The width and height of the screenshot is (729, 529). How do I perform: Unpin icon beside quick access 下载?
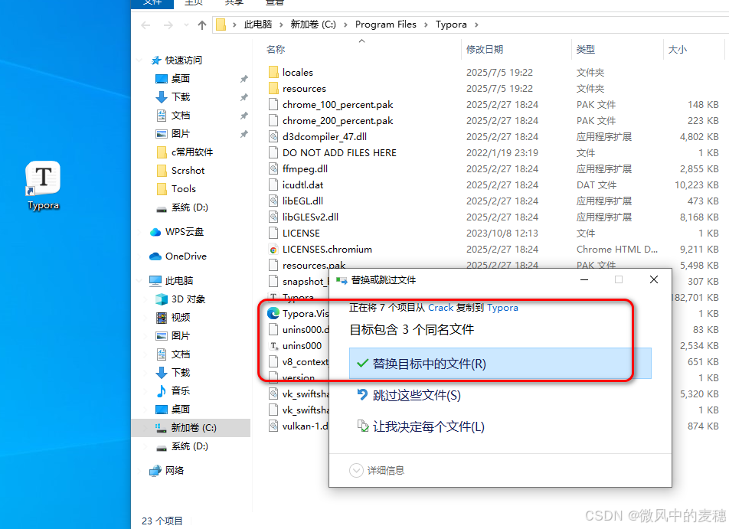244,97
